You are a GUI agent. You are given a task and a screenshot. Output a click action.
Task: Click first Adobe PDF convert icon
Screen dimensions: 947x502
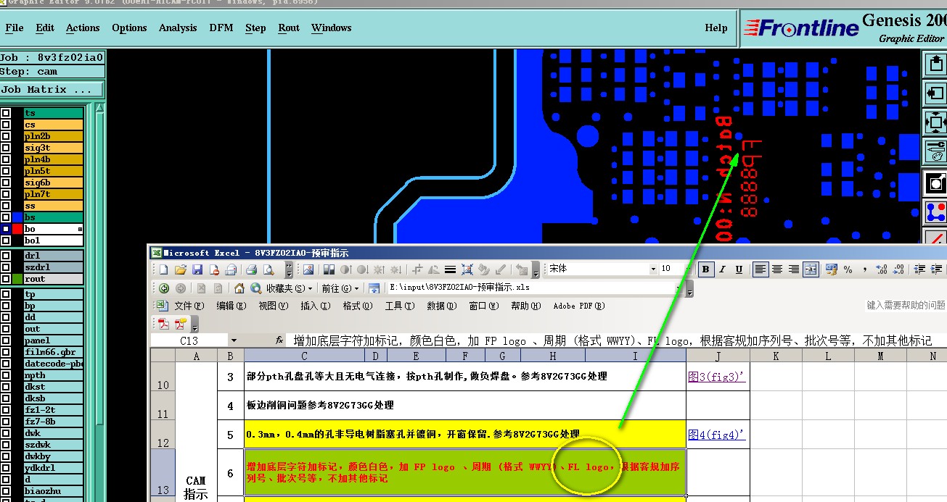(163, 324)
